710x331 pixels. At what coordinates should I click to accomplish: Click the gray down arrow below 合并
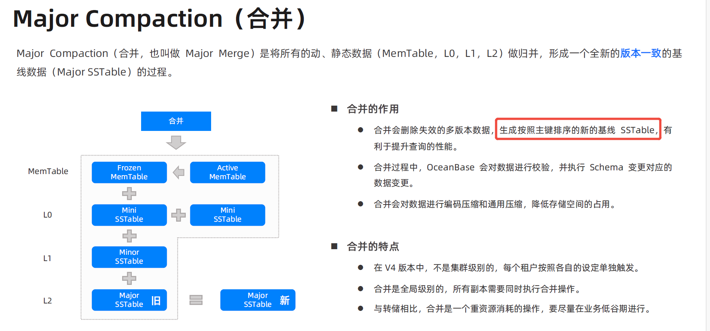pos(176,142)
